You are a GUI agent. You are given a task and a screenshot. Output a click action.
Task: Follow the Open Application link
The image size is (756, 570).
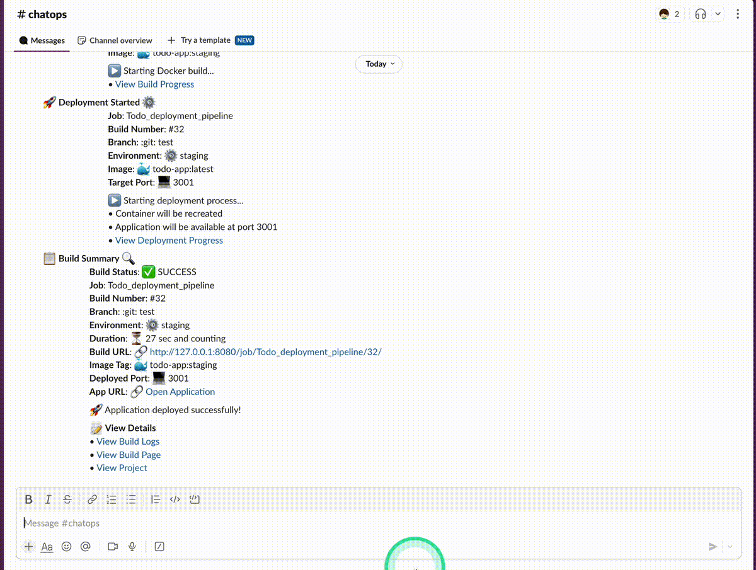180,392
